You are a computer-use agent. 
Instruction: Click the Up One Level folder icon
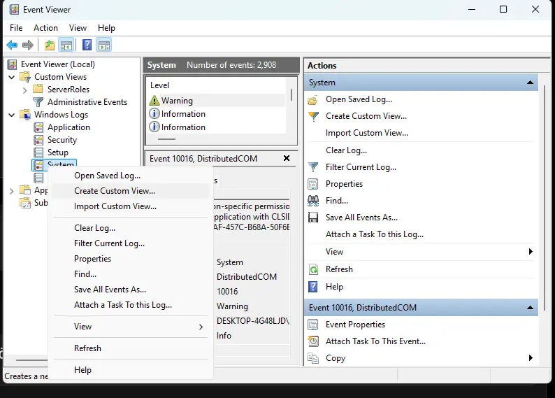coord(50,45)
